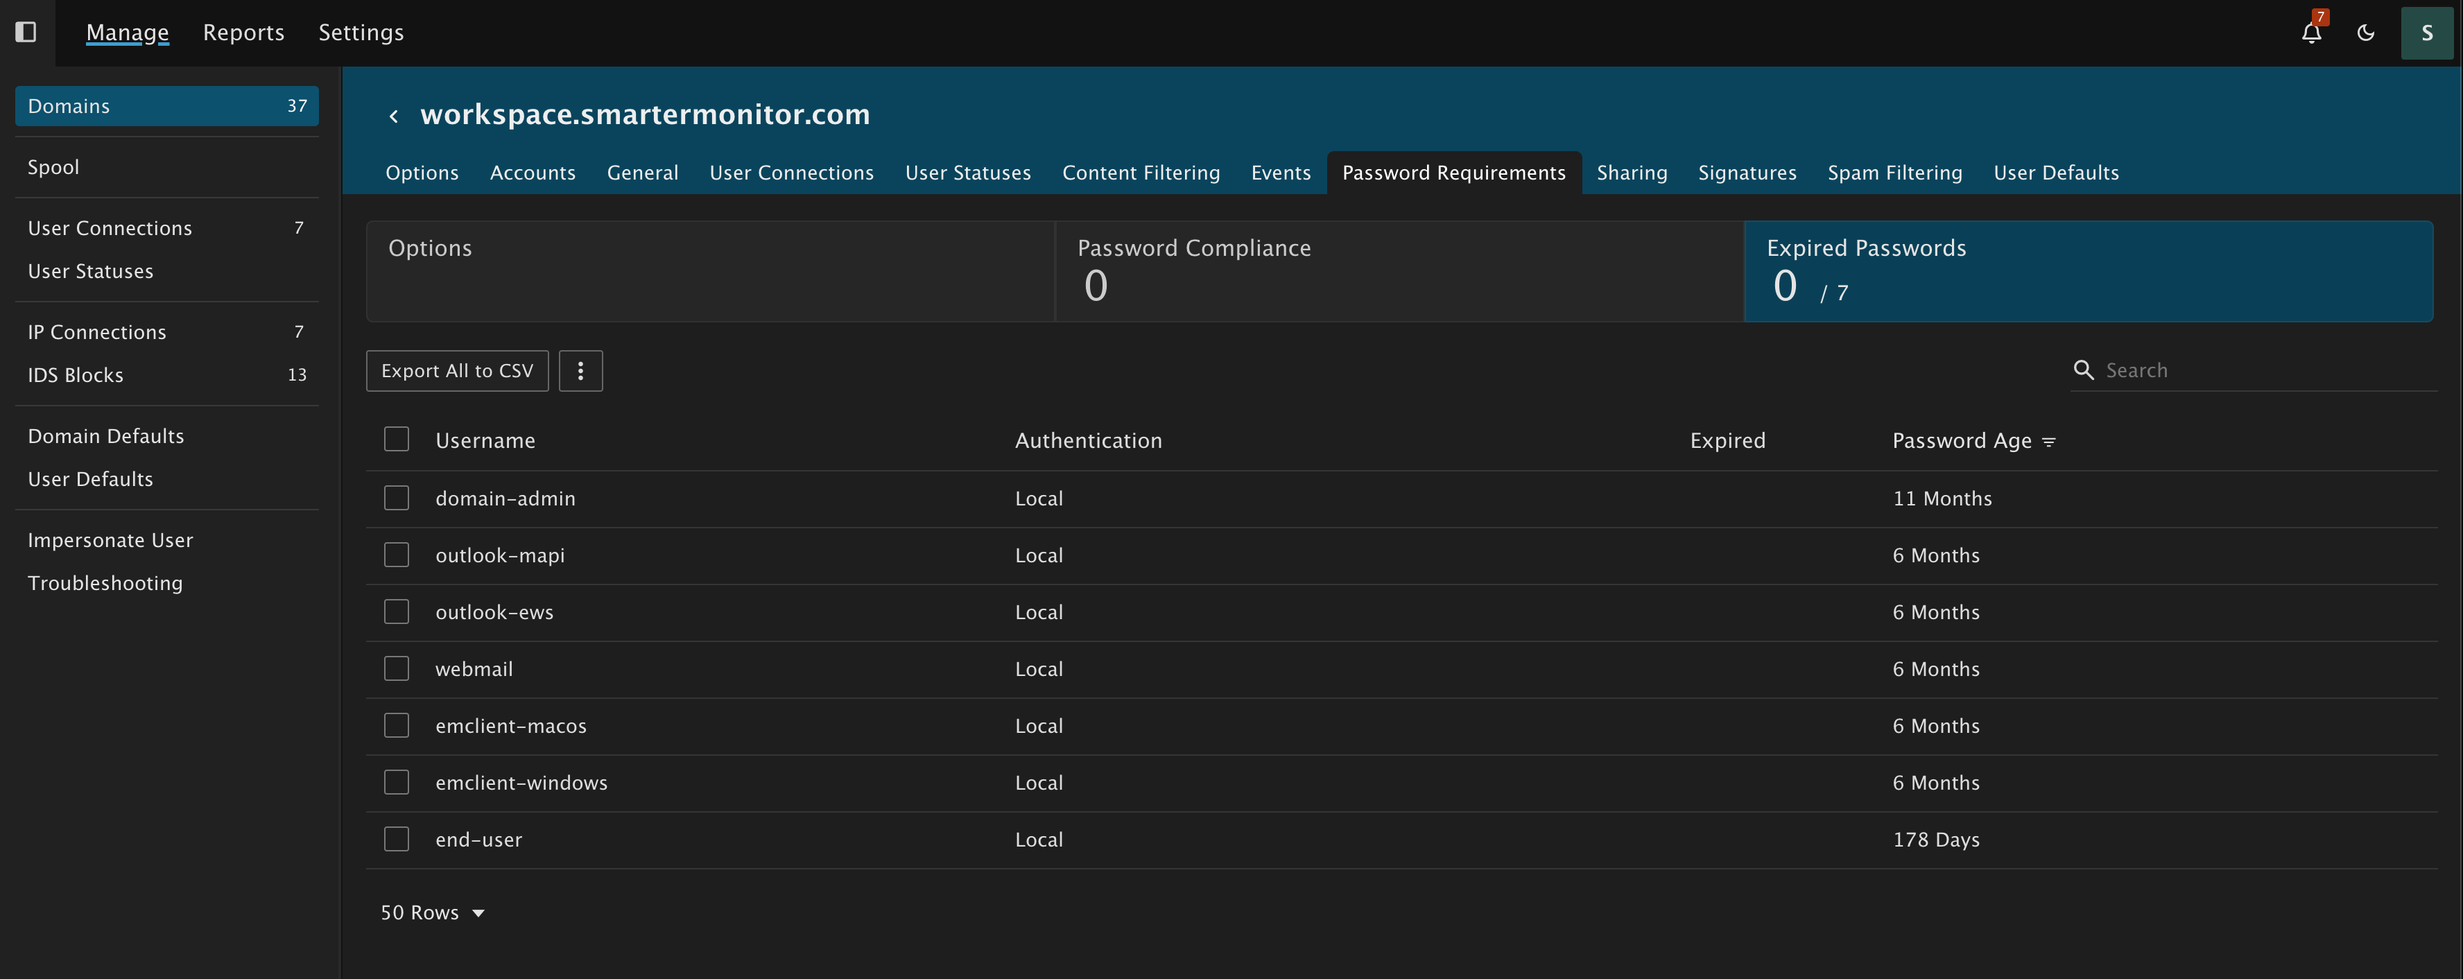Open IDS Blocks in sidebar
This screenshot has height=979, width=2463.
(x=76, y=375)
